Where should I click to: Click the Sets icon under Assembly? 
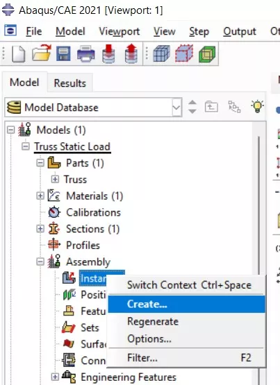click(x=69, y=327)
